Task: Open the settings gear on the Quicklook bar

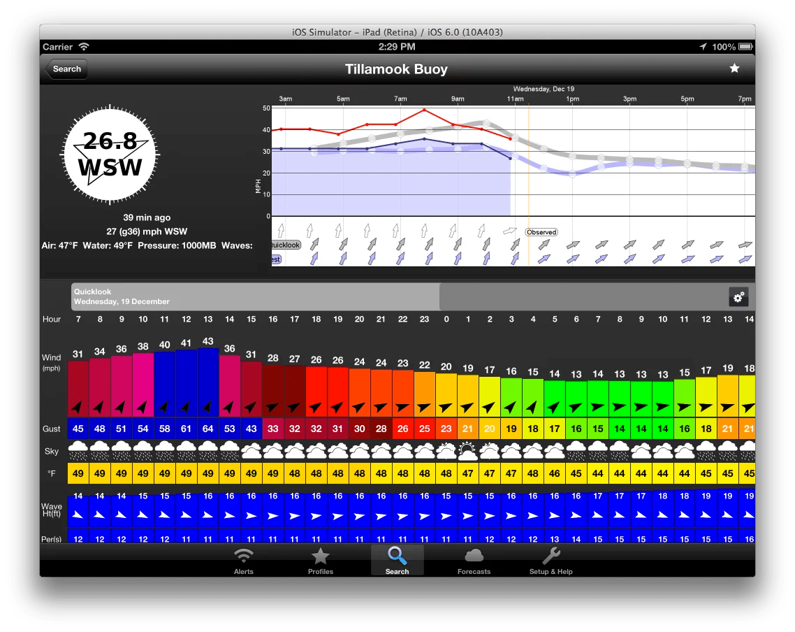Action: [739, 296]
